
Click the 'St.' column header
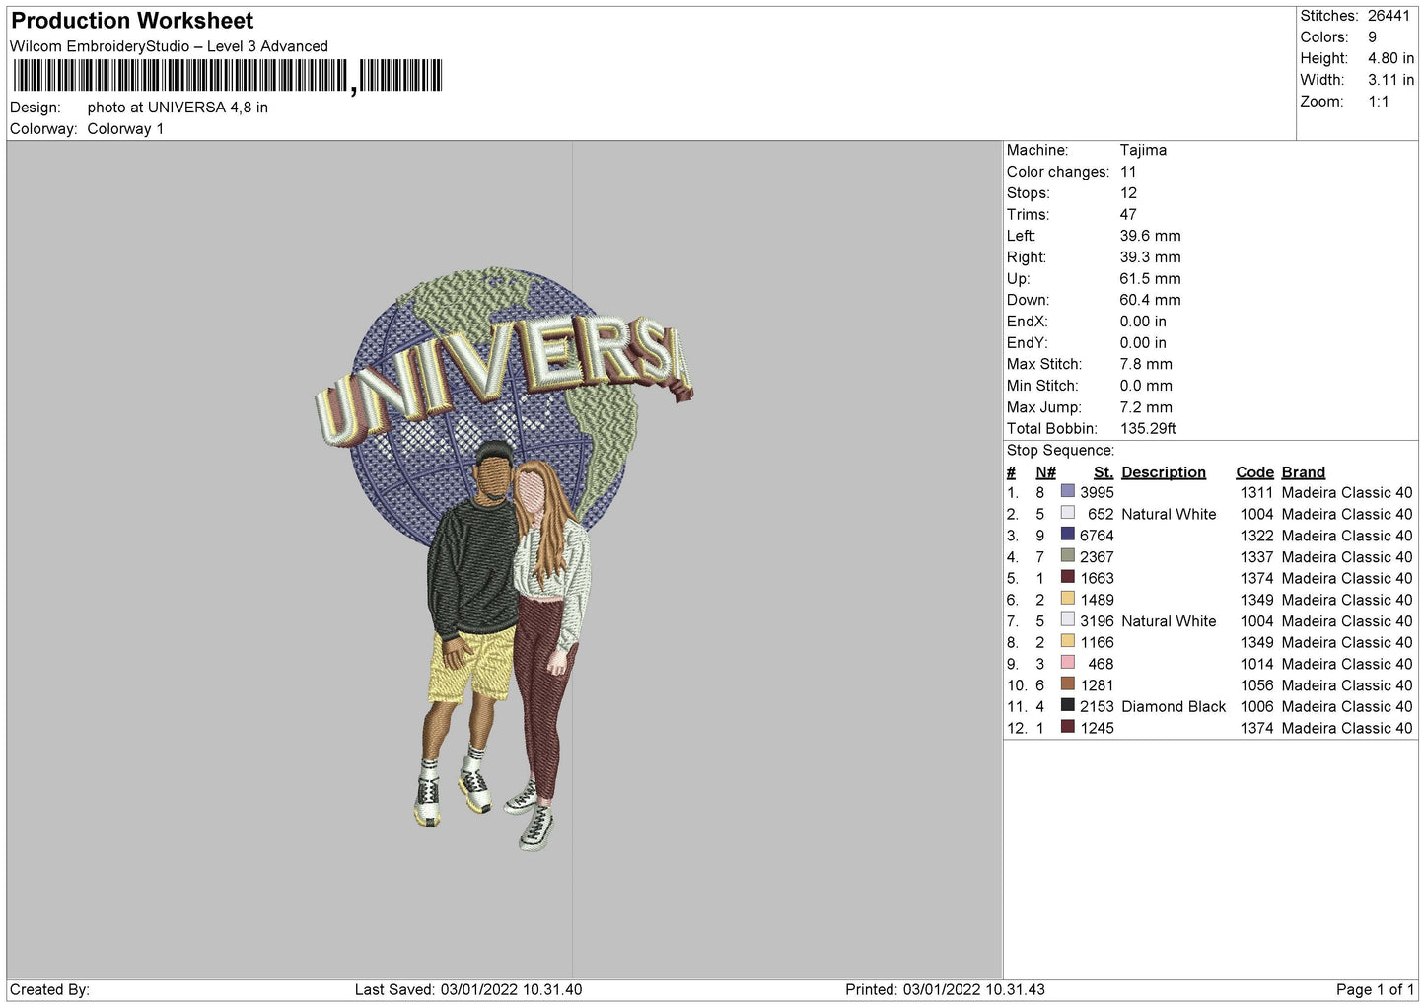[x=1104, y=472]
